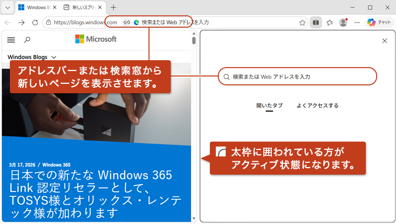Close the right split pane
This screenshot has width=396, height=224.
tap(385, 41)
